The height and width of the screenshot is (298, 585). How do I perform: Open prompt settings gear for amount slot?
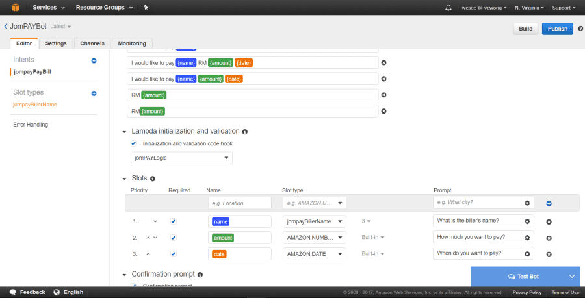pyautogui.click(x=527, y=237)
